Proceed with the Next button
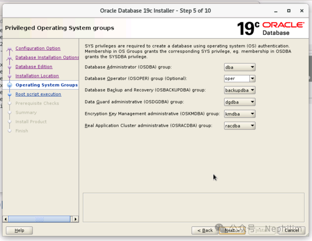312x241 pixels. pyautogui.click(x=232, y=230)
